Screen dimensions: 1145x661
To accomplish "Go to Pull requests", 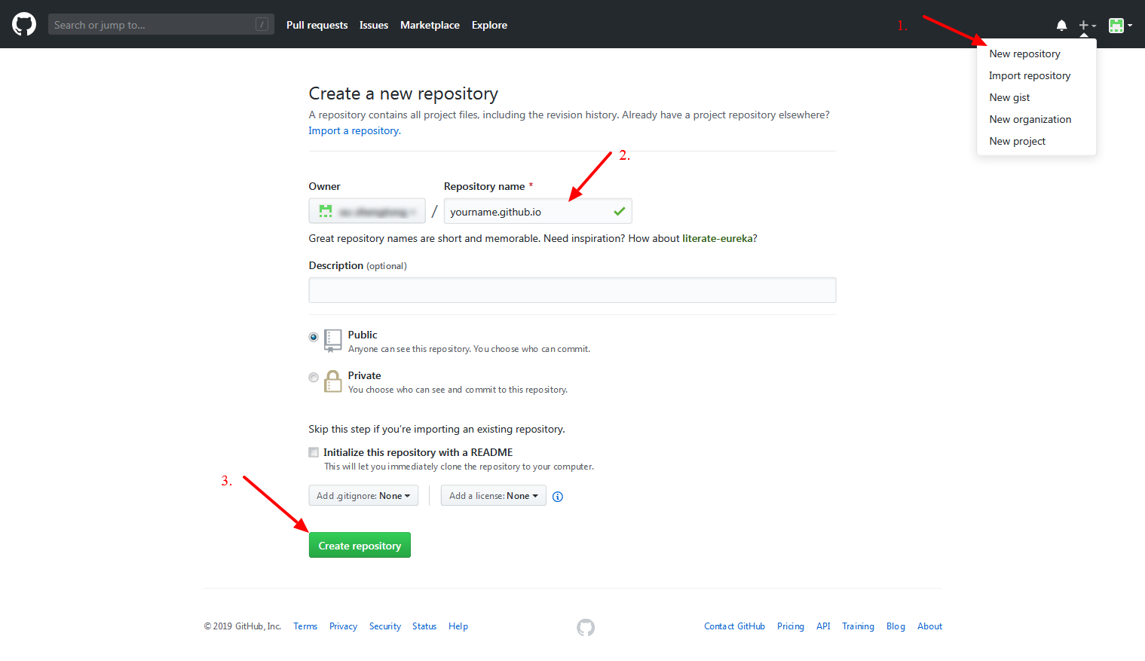I will click(x=317, y=25).
